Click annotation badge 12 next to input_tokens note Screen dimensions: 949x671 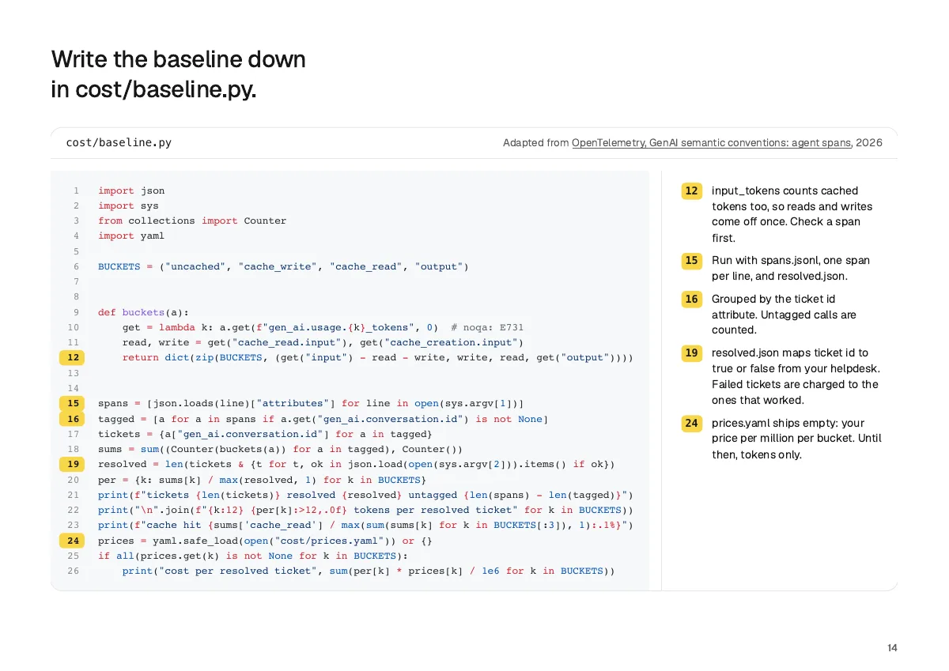692,190
